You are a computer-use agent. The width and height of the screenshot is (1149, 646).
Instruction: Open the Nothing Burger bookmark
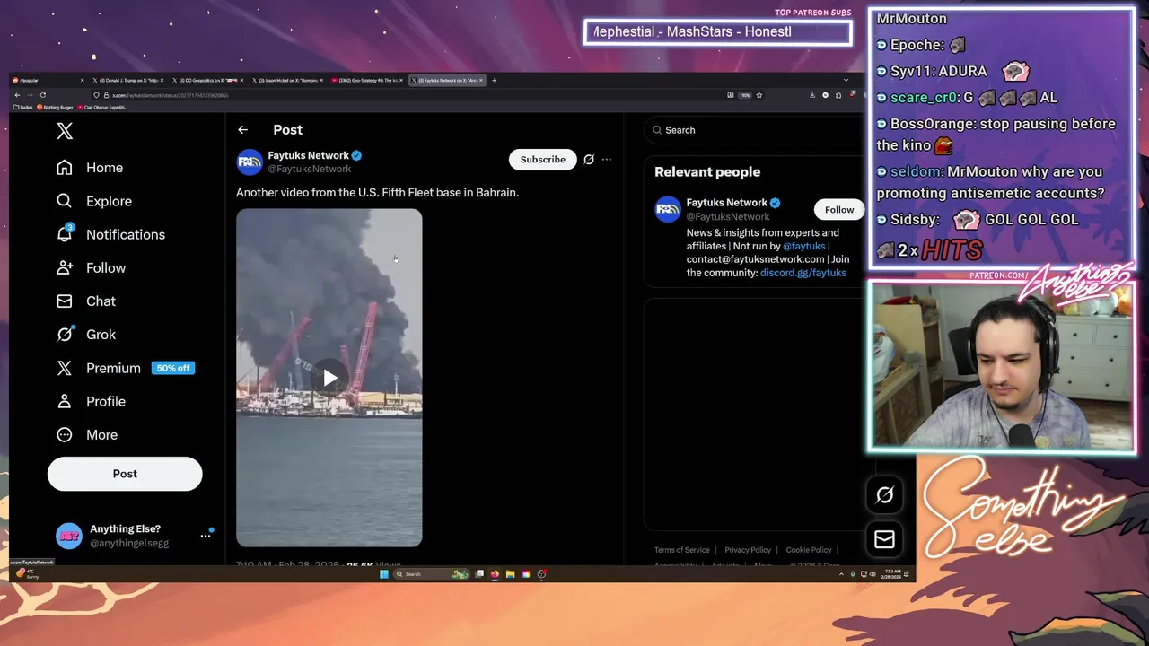coord(55,107)
